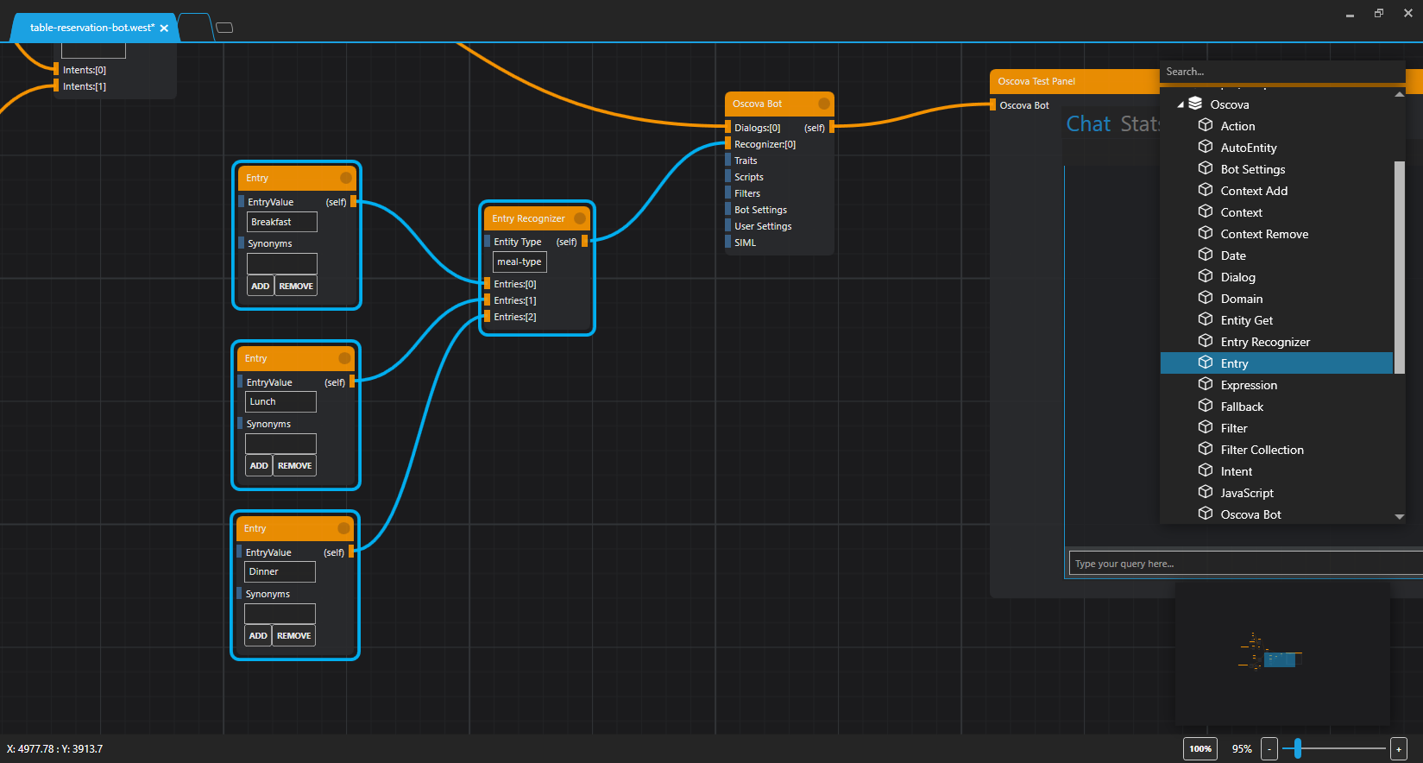Toggle the circle on the Lunch Entry node header

pos(345,358)
